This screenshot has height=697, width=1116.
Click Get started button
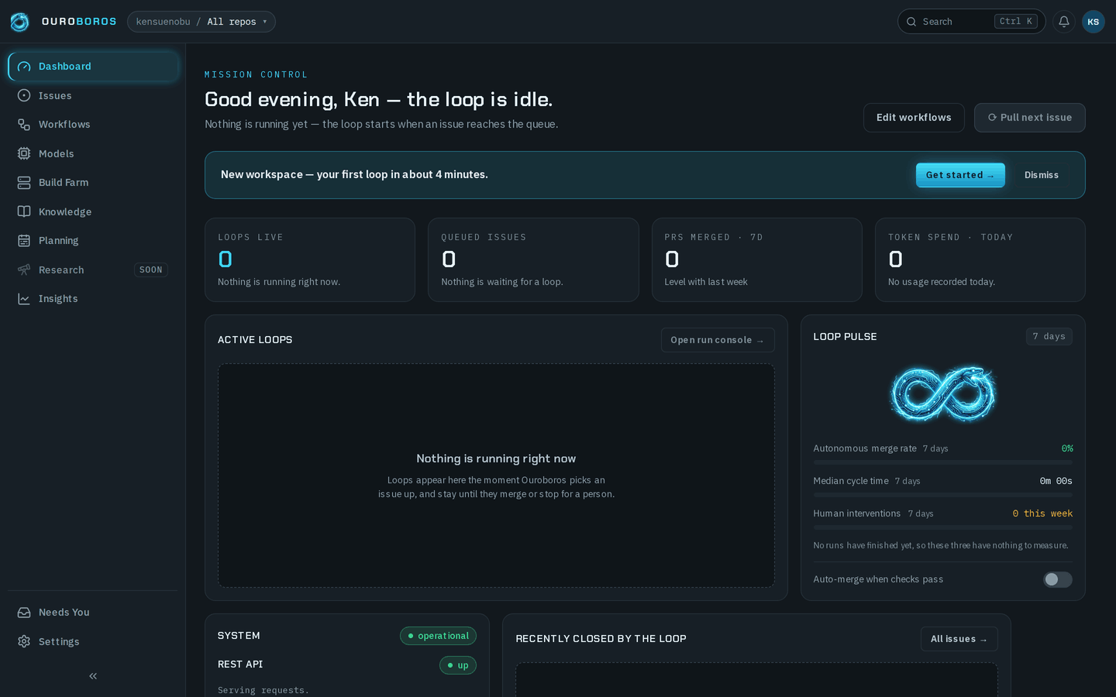(960, 175)
